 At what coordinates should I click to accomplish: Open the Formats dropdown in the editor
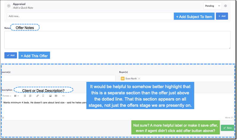(7, 96)
